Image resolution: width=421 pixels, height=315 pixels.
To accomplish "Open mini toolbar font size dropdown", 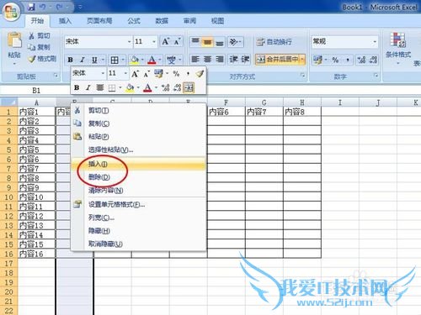I will pyautogui.click(x=125, y=73).
